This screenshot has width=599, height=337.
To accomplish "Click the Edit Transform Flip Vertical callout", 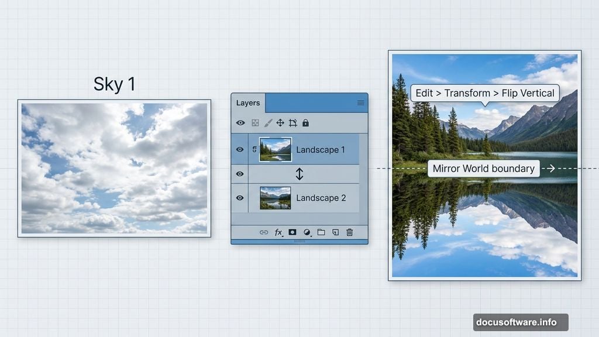I will tap(484, 93).
